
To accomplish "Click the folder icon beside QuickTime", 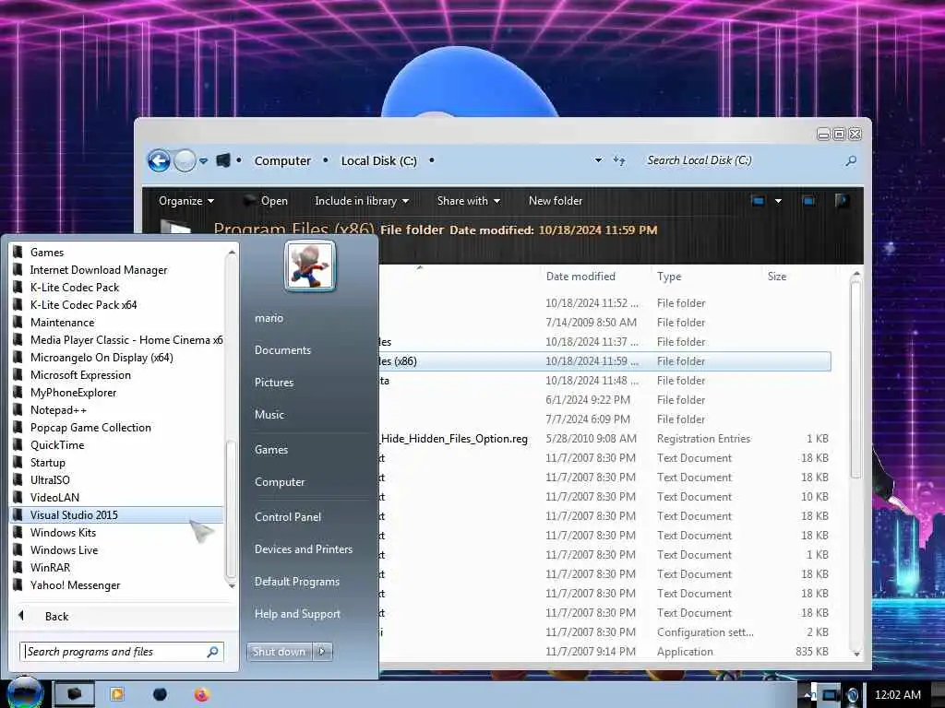I will click(x=18, y=444).
